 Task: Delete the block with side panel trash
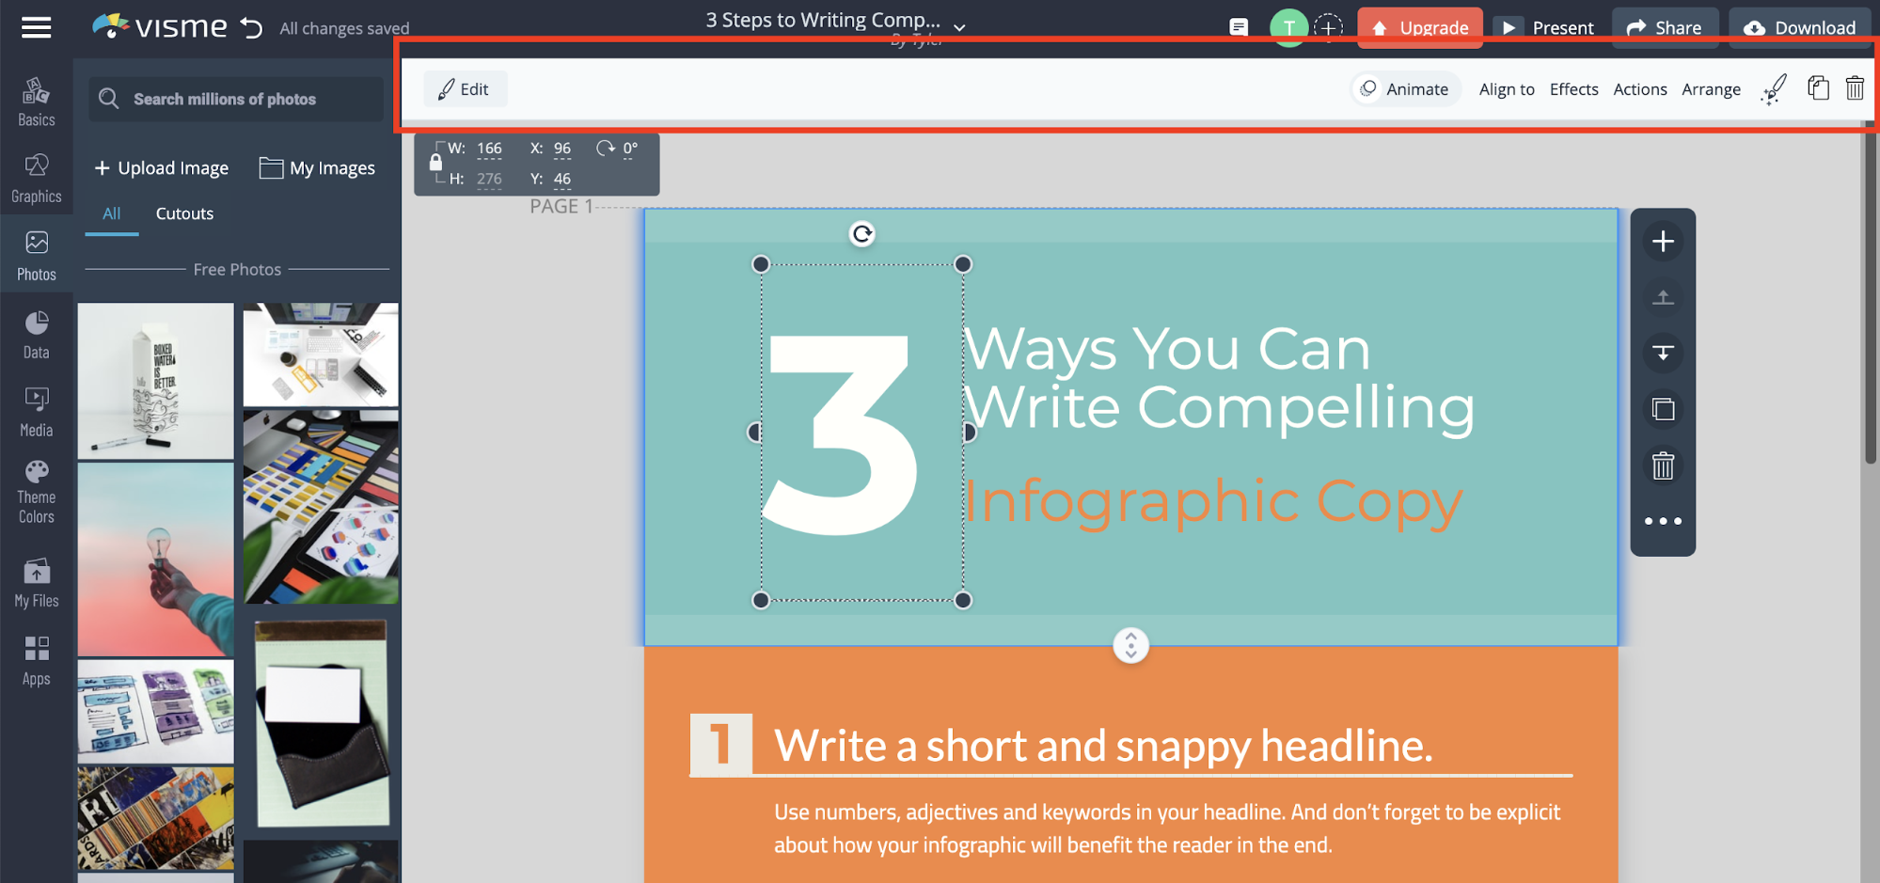coord(1663,465)
